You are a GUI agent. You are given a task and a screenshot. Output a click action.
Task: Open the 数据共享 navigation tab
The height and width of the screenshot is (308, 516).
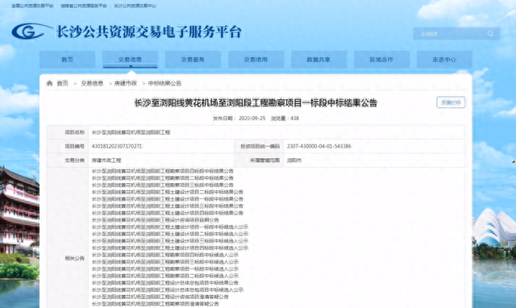tap(318, 60)
